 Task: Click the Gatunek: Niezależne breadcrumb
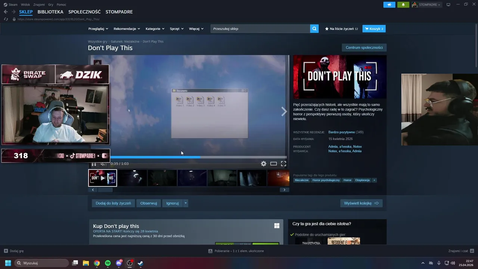coord(125,41)
